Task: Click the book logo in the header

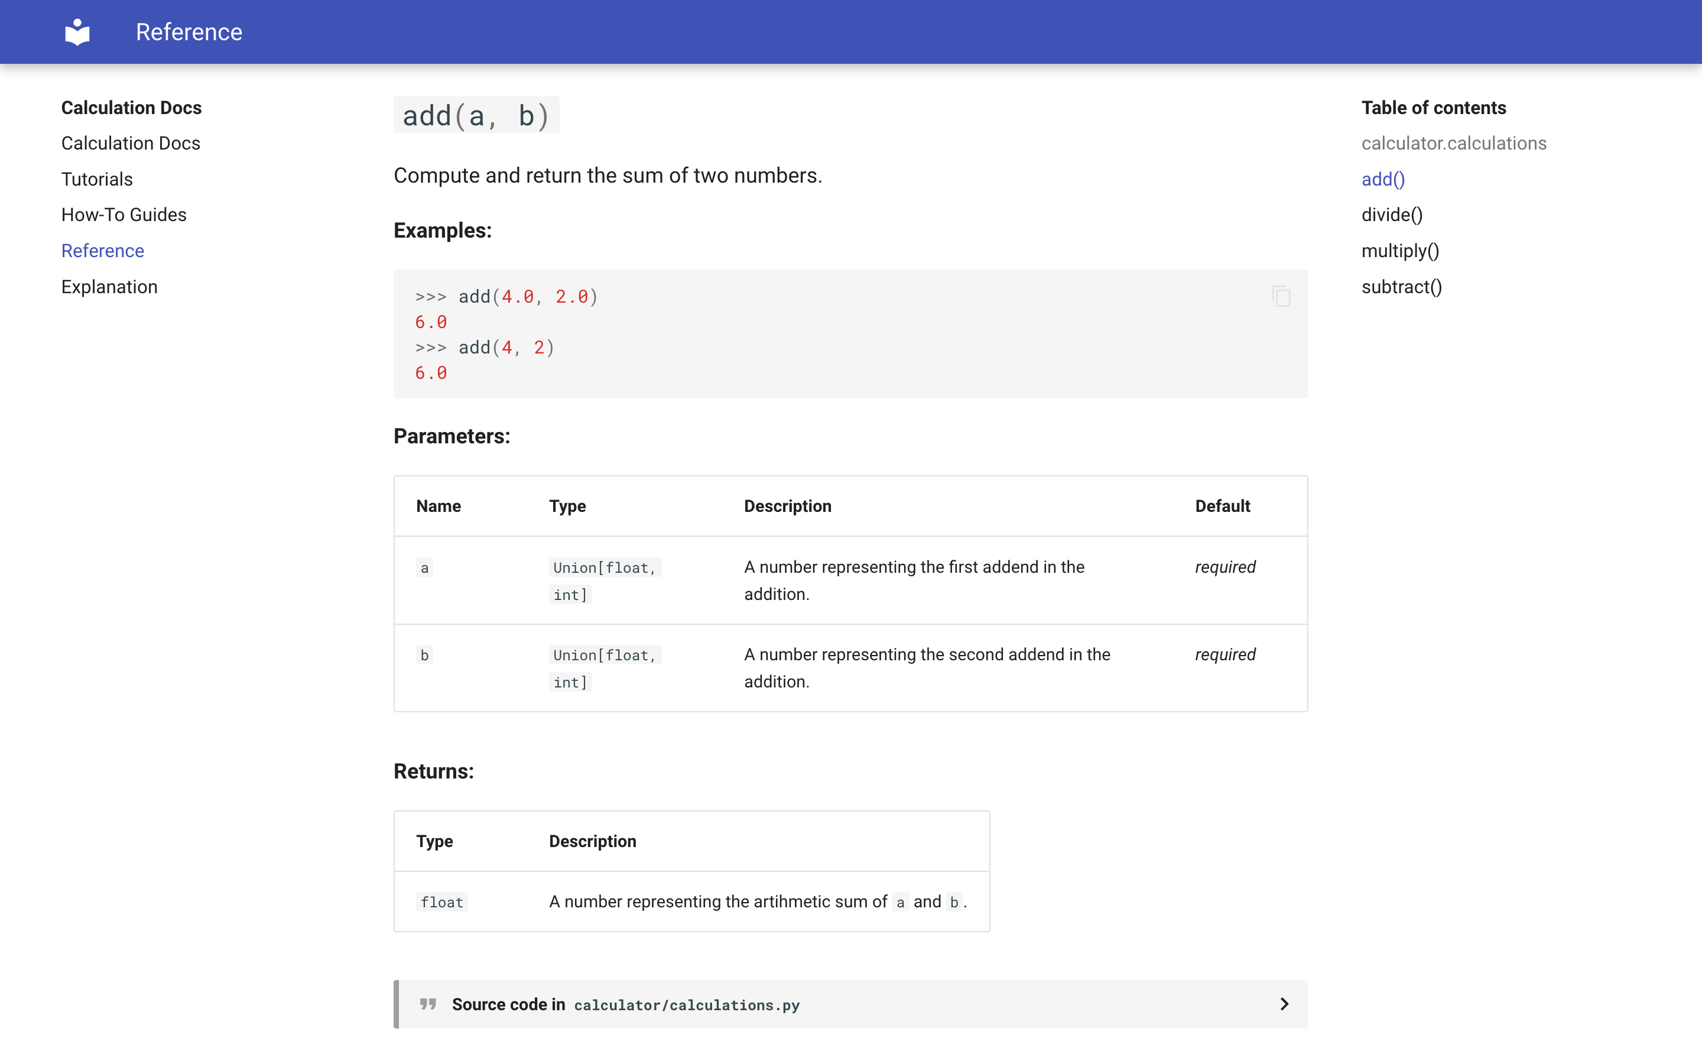Action: [x=77, y=31]
